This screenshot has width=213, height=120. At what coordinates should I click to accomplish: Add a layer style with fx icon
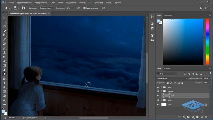coord(184,117)
